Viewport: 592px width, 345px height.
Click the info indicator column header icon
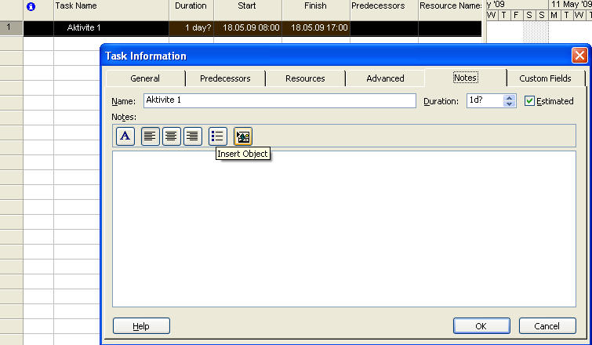[x=31, y=6]
